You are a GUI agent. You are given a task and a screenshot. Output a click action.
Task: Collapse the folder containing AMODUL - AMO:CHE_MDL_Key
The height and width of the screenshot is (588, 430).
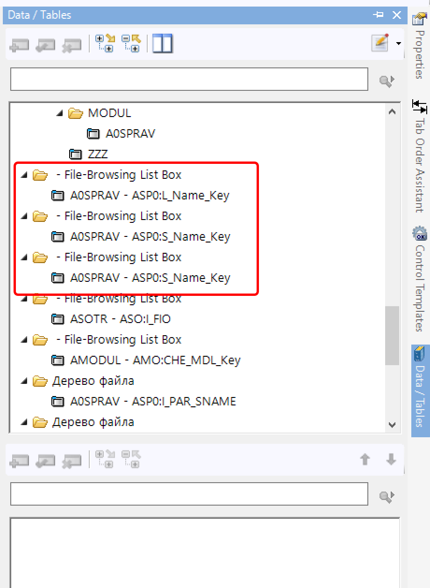tap(24, 340)
